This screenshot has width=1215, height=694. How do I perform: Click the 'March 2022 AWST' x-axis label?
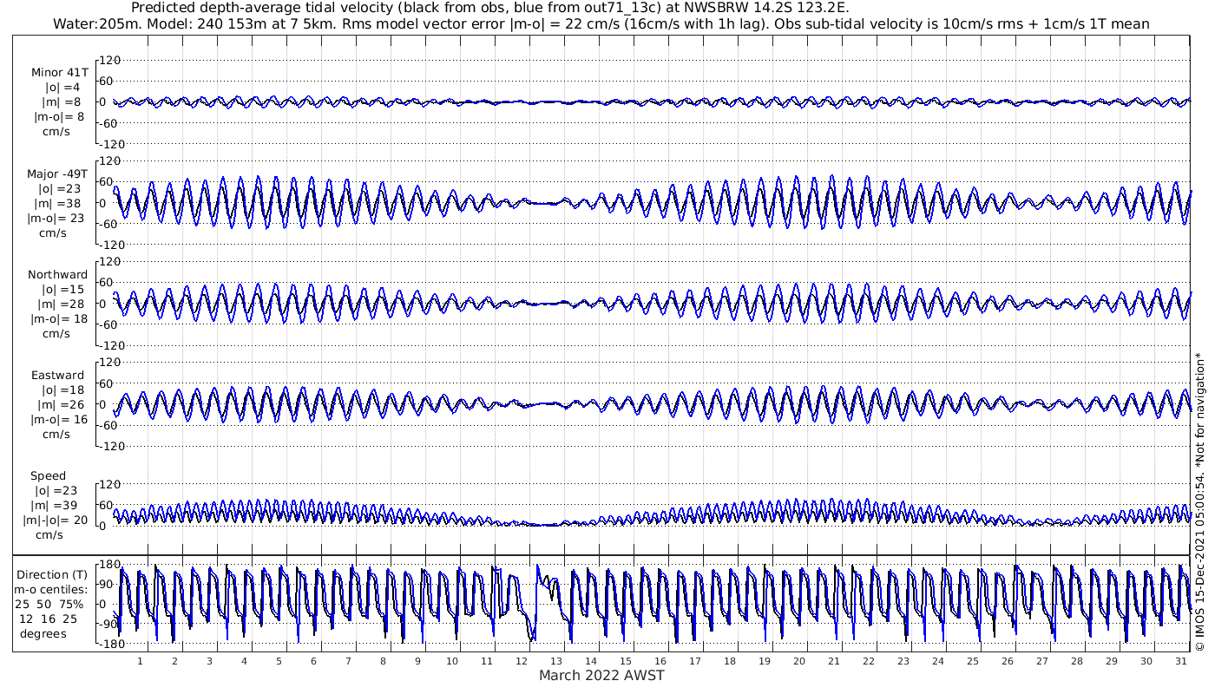[x=601, y=676]
